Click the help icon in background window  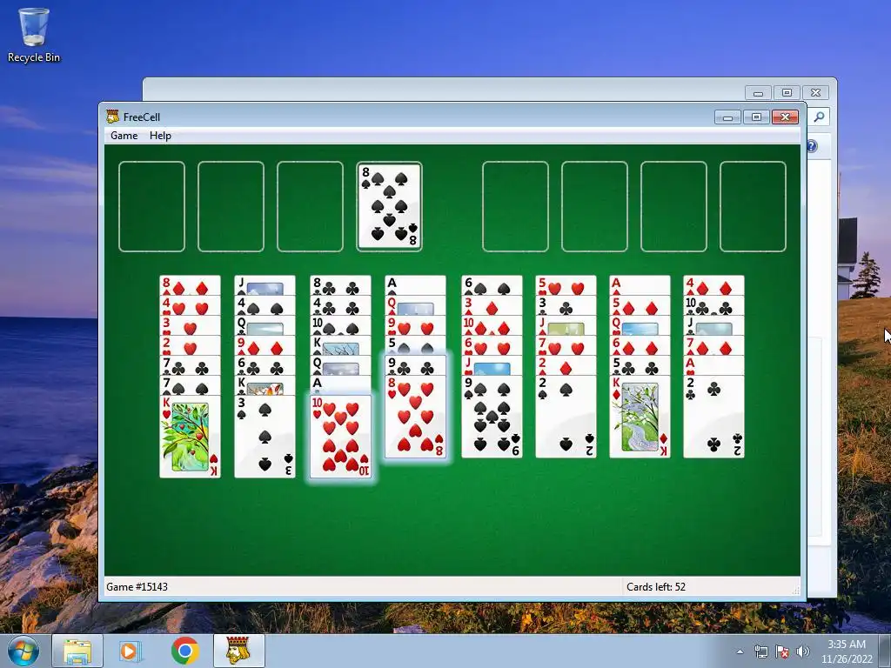click(x=812, y=146)
